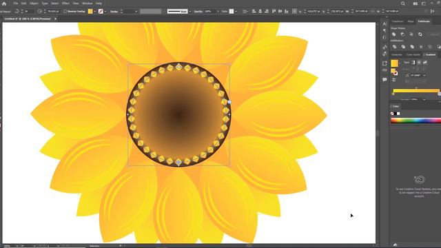Click the X position value field
The height and width of the screenshot is (248, 441).
tap(314, 12)
